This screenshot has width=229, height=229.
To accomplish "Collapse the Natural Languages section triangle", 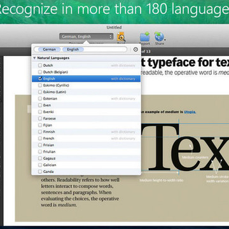I will coord(34,58).
